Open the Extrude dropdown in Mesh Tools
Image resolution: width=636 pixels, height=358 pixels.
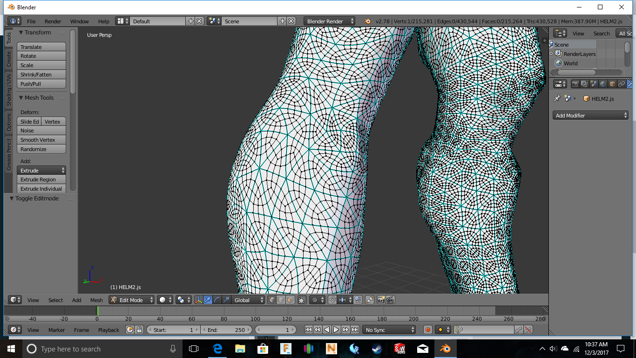pyautogui.click(x=41, y=170)
